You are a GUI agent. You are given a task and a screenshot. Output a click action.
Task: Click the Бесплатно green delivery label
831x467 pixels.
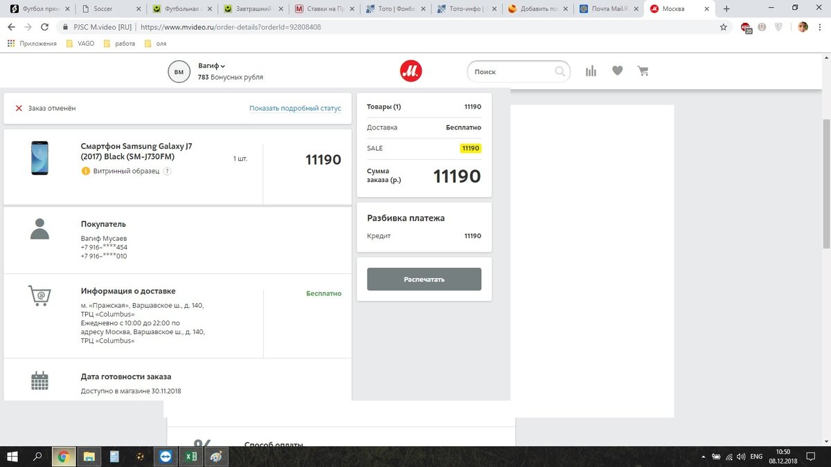click(x=323, y=293)
